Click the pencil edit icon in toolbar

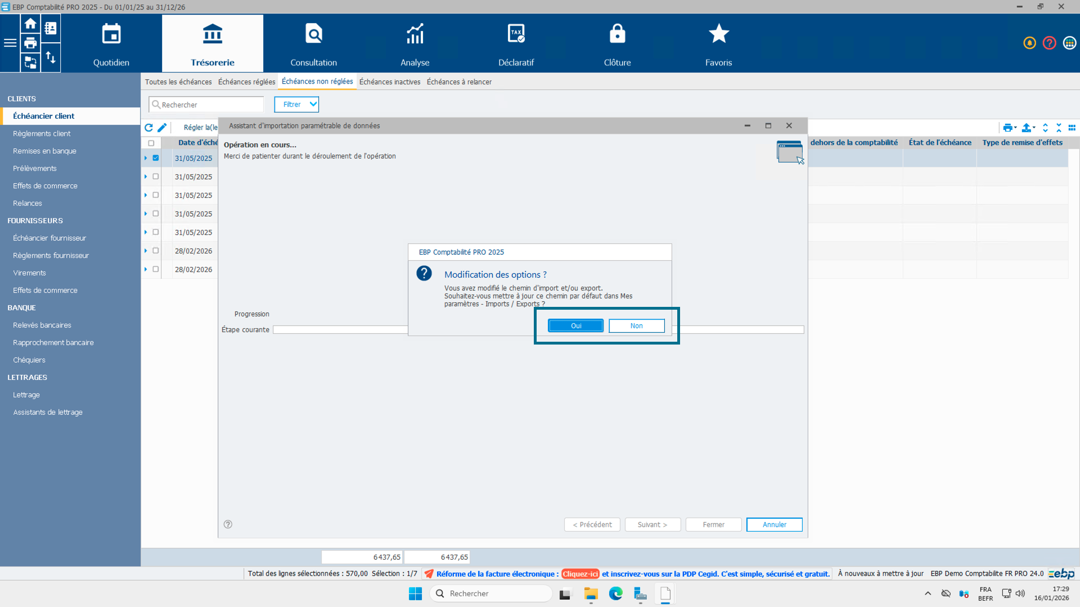coord(162,128)
